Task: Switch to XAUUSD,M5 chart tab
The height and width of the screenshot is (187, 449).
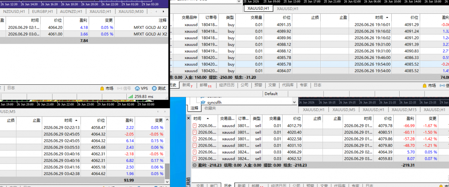Action: (344, 110)
